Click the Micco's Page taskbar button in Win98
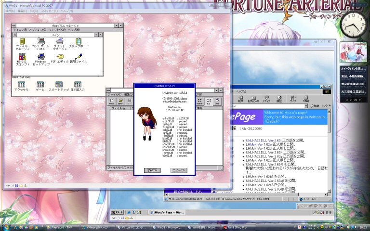The image size is (370, 231). click(x=168, y=212)
